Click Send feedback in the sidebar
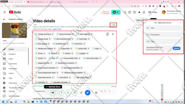185x104 pixels. 15,96
